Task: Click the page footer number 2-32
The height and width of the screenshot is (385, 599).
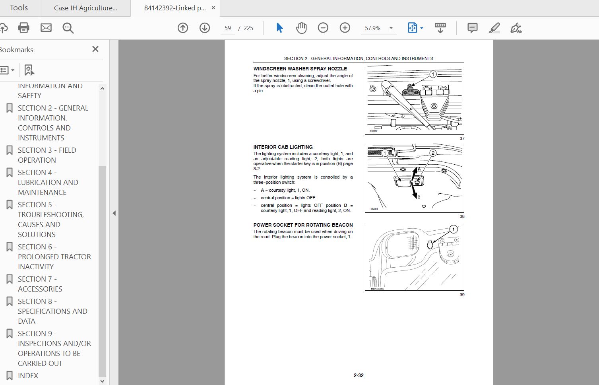Action: 359,375
